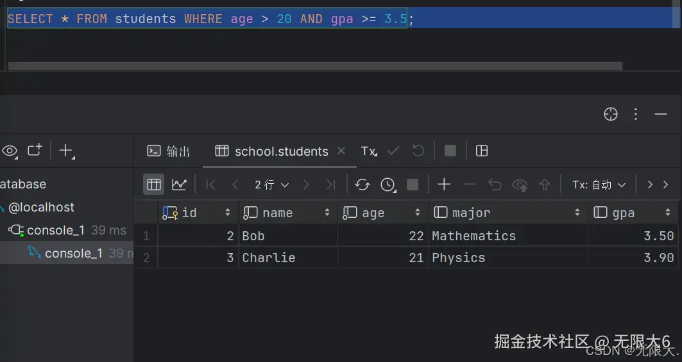The image size is (682, 362).
Task: Sort by the name column arrows
Action: tap(327, 213)
